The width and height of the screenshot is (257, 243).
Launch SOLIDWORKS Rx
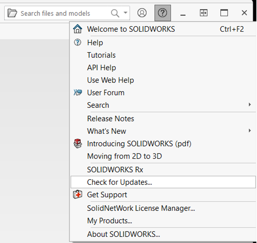click(x=115, y=170)
